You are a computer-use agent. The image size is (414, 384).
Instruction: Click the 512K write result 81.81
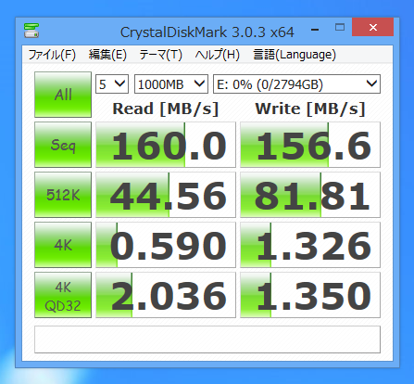coord(310,195)
